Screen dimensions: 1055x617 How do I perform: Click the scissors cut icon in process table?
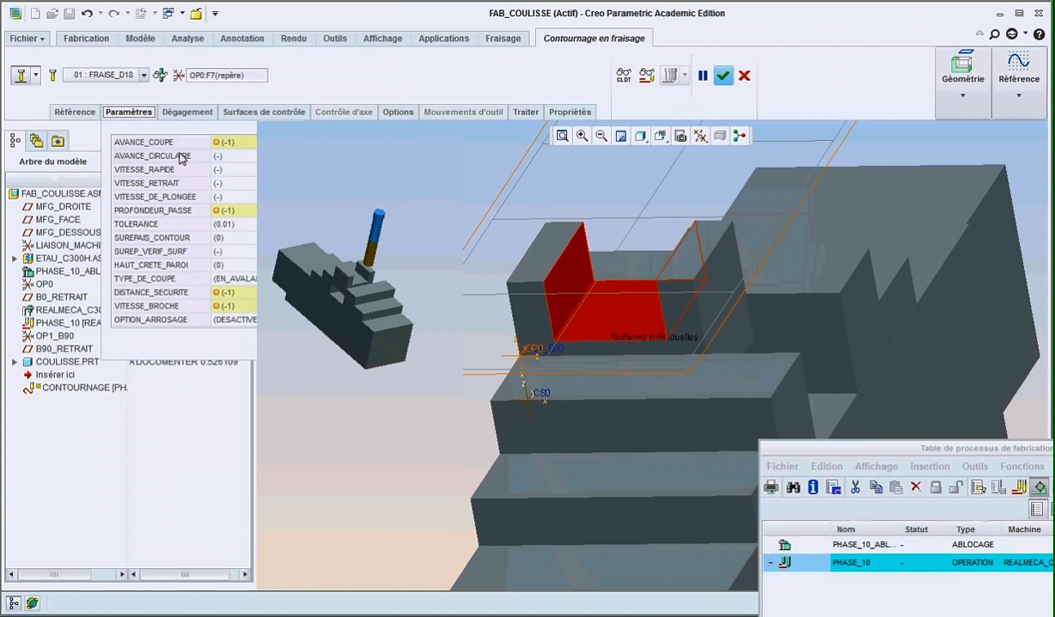pos(855,487)
